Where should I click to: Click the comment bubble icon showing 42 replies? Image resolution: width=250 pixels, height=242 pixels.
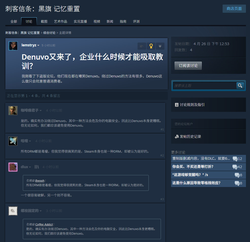(235, 167)
